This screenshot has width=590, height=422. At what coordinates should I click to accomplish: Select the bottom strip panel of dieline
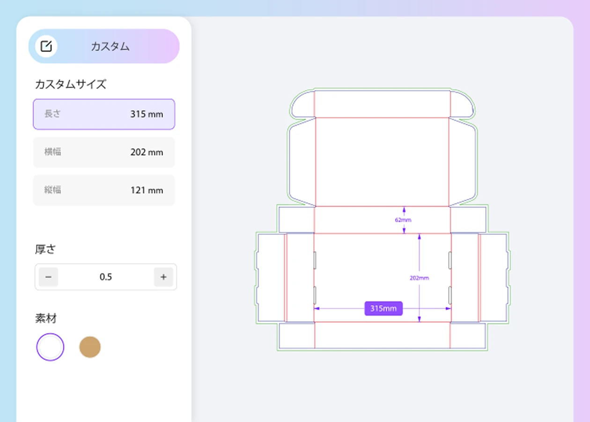pyautogui.click(x=382, y=335)
